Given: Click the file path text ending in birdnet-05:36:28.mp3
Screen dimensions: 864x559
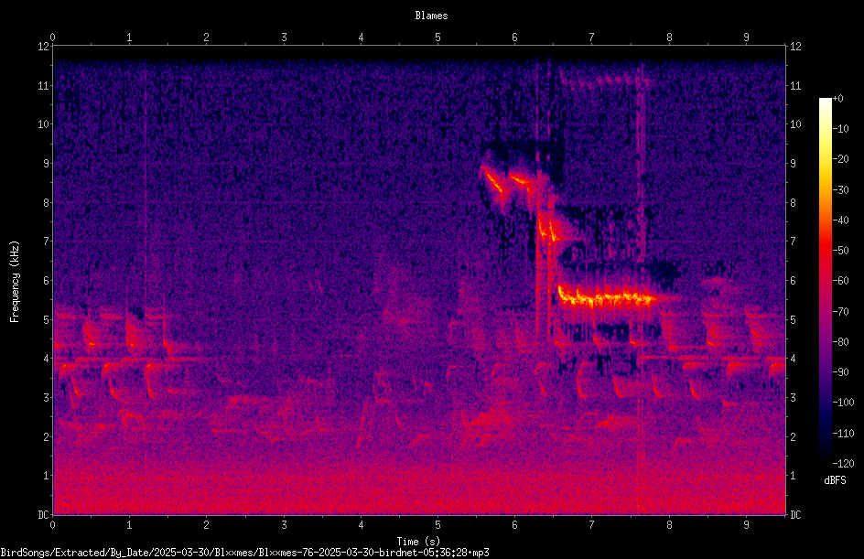Looking at the screenshot, I should (244, 553).
